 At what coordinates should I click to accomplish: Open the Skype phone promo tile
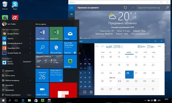56,75
